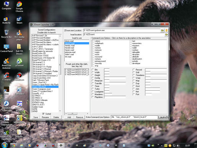Image resolution: width=197 pixels, height=148 pixels.
Task: Click the Launch button
Action: 163,117
